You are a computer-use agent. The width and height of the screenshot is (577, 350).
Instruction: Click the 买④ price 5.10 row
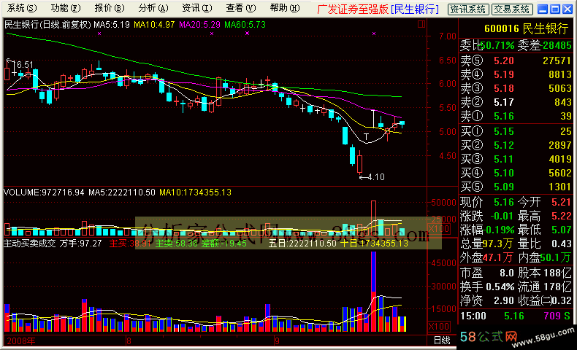coord(516,173)
